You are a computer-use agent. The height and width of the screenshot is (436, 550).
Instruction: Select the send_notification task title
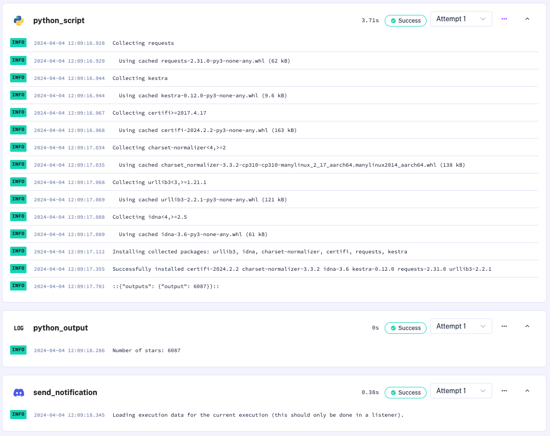(65, 392)
